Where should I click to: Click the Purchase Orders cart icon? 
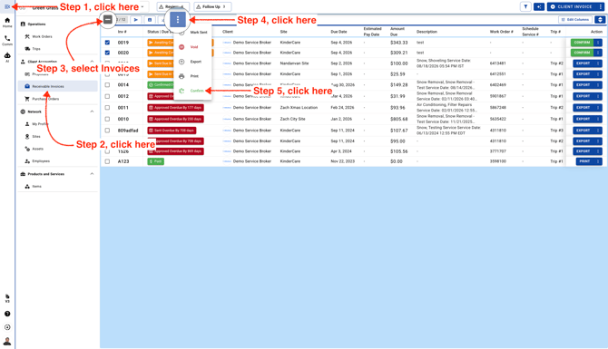click(27, 99)
